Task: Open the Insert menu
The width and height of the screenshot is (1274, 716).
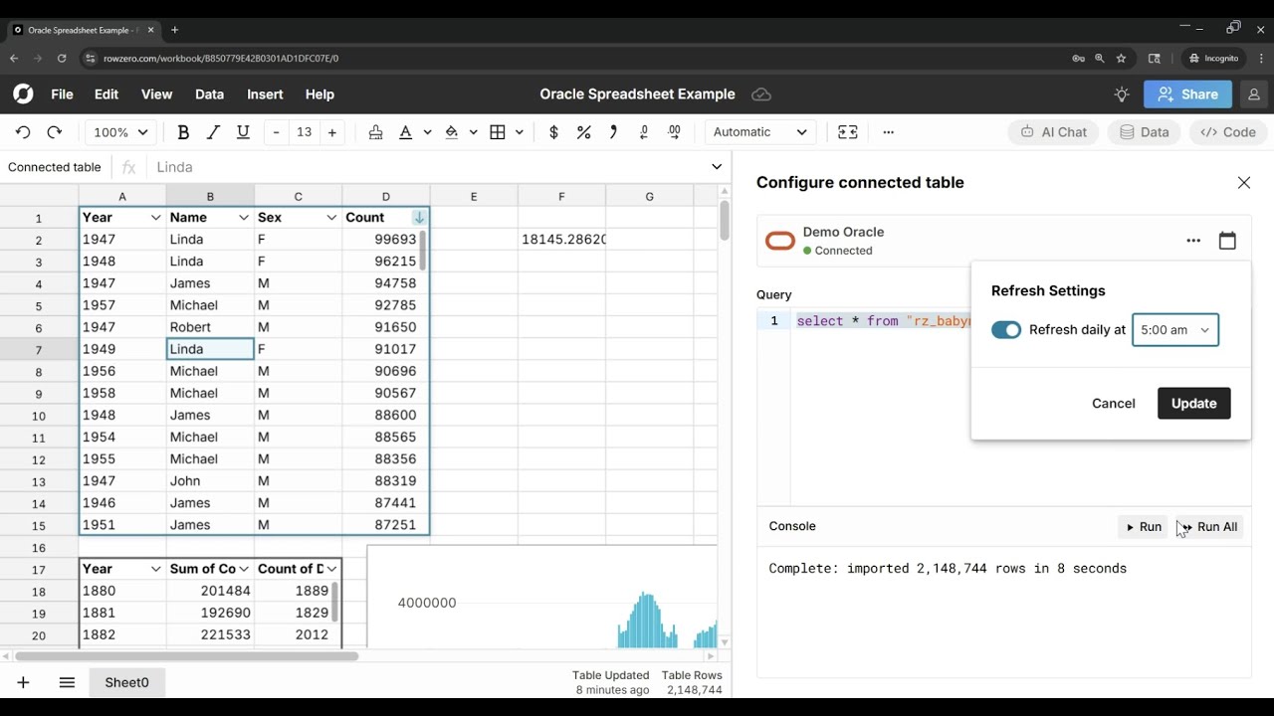Action: [x=265, y=94]
